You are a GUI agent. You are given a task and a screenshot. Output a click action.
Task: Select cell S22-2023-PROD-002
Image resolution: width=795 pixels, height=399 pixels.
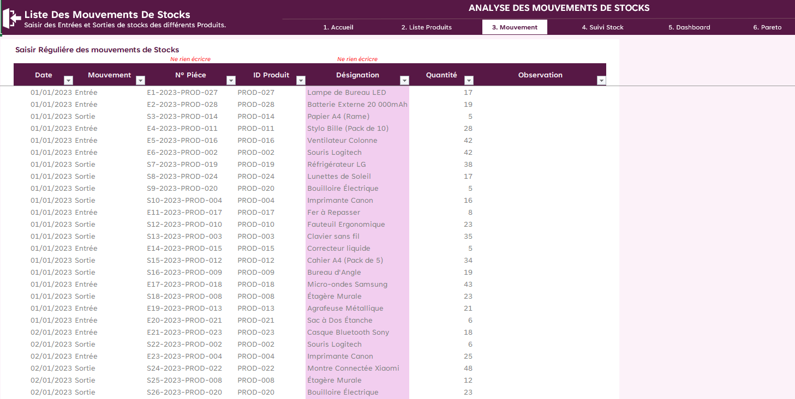tap(184, 344)
